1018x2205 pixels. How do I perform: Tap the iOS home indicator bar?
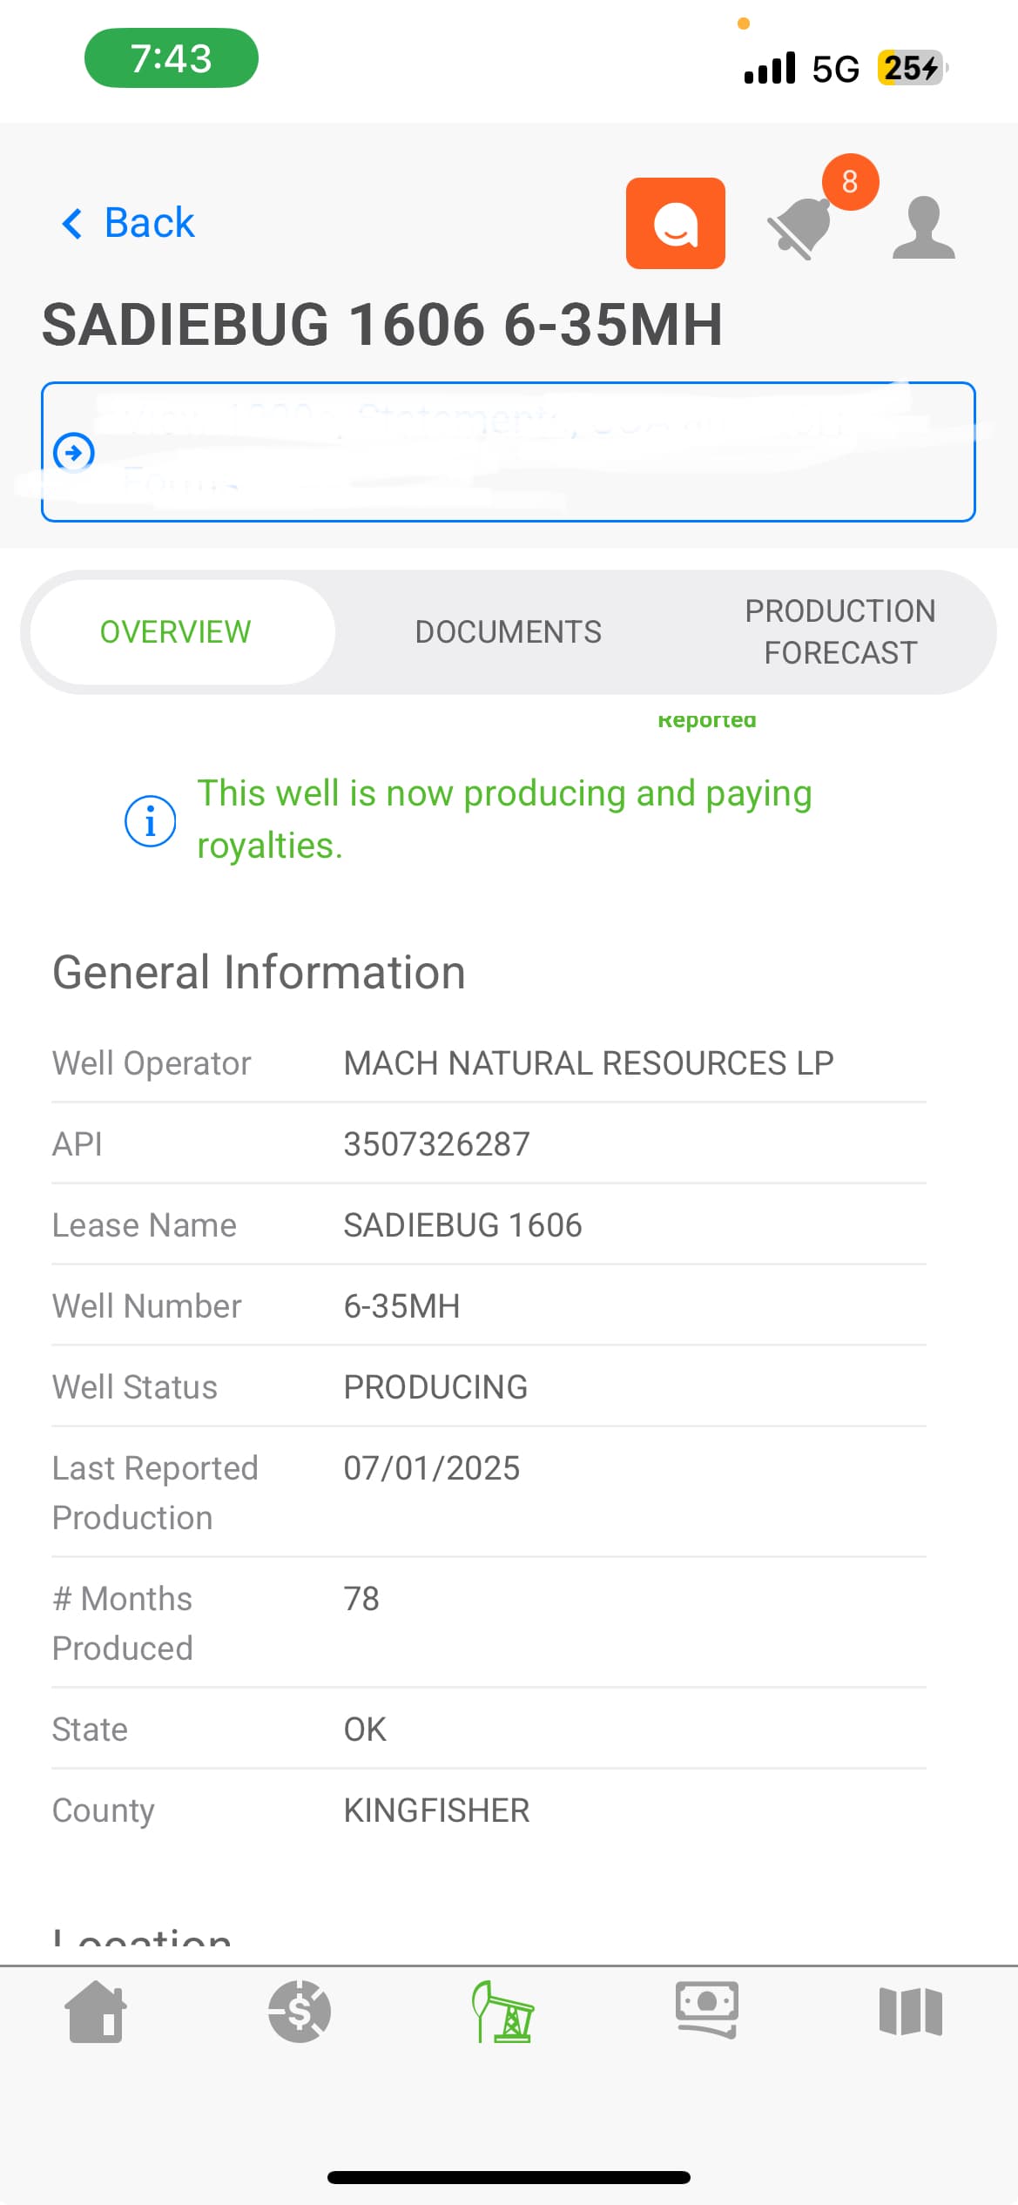click(509, 2177)
